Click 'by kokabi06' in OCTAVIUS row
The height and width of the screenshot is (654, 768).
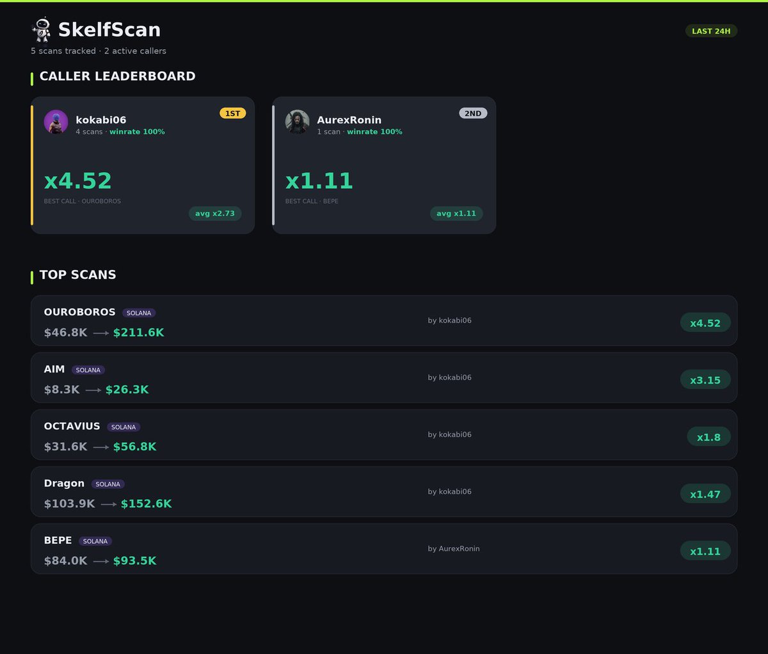point(450,435)
